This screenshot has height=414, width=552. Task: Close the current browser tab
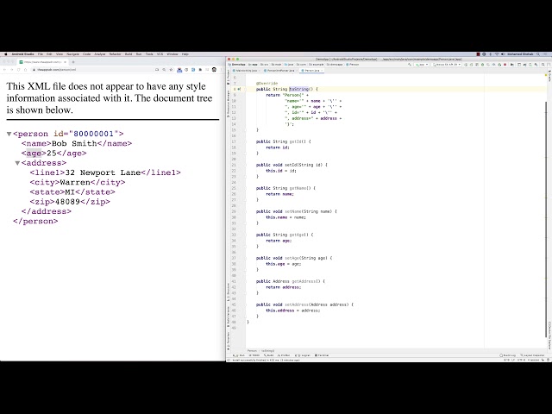pos(65,62)
